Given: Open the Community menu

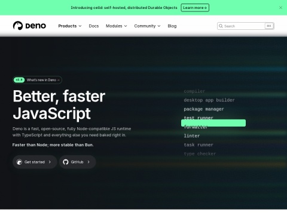Looking at the screenshot, I should [147, 26].
